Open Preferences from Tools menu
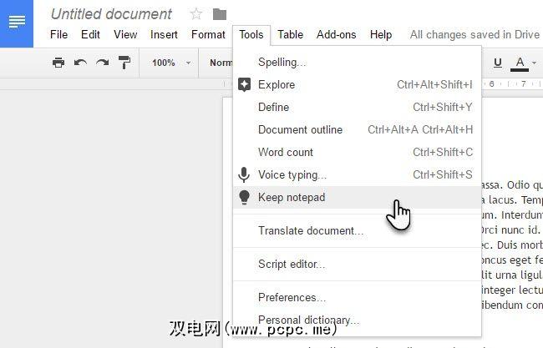This screenshot has width=543, height=348. pos(358,297)
